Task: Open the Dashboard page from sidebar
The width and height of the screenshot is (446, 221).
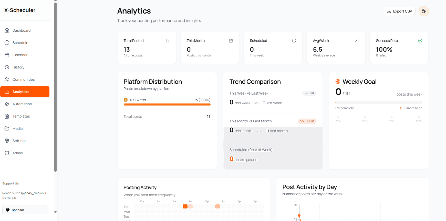Action: 22,30
